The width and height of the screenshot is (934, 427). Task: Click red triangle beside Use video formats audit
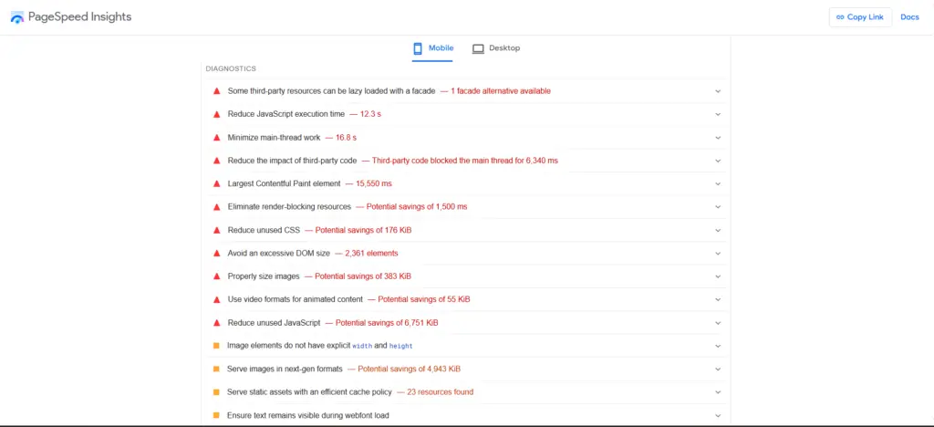(x=217, y=299)
